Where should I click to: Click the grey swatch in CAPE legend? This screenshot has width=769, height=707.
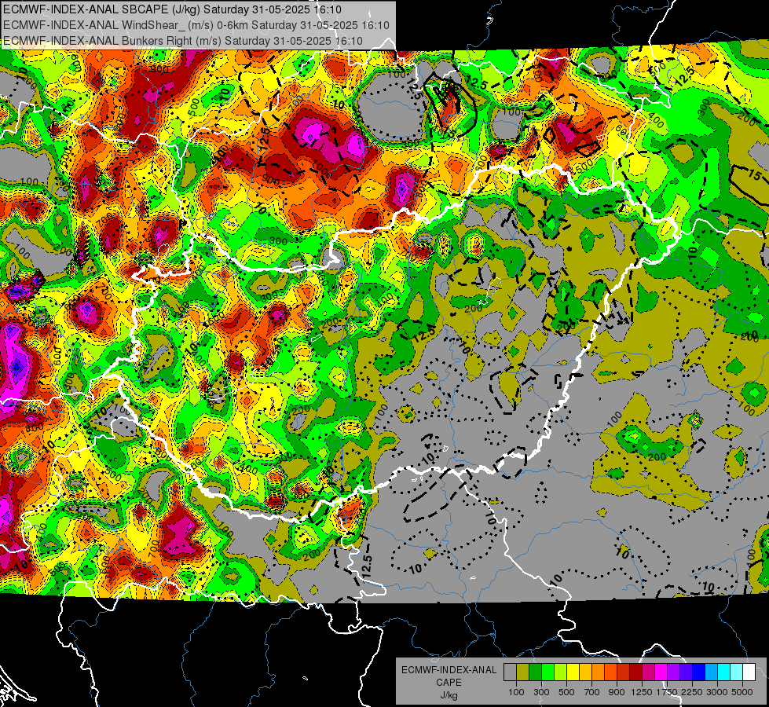click(510, 672)
